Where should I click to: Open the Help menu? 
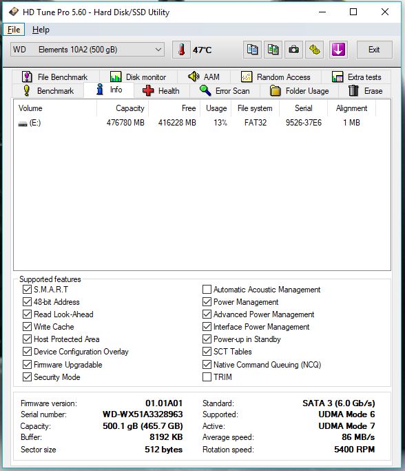(41, 30)
